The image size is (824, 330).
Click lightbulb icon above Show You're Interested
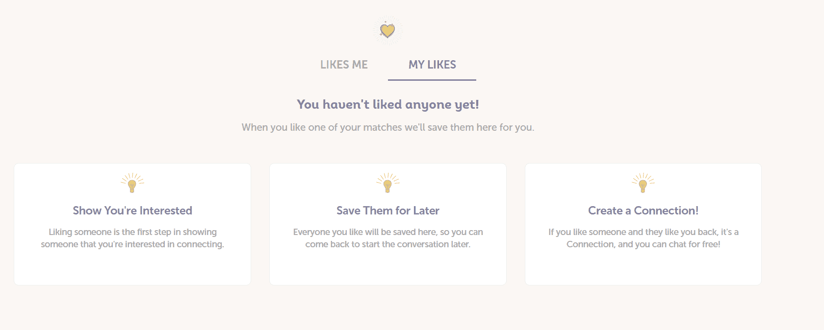(x=132, y=183)
